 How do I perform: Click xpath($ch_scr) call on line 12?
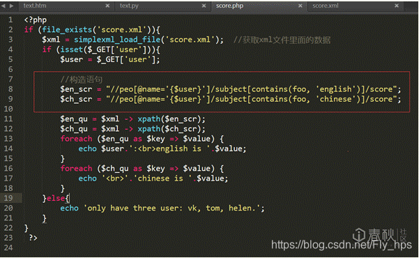[172, 129]
